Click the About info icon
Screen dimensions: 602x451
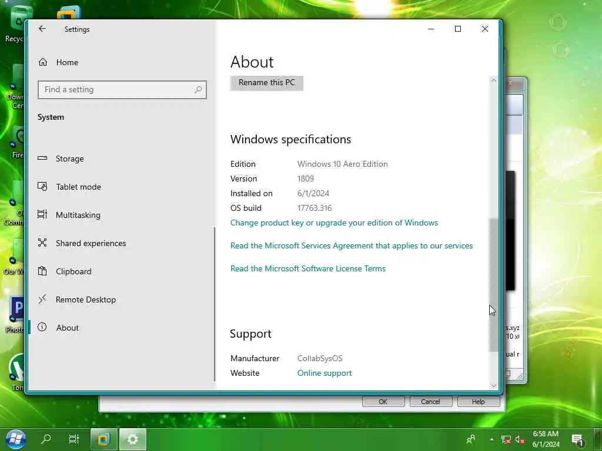pyautogui.click(x=42, y=327)
